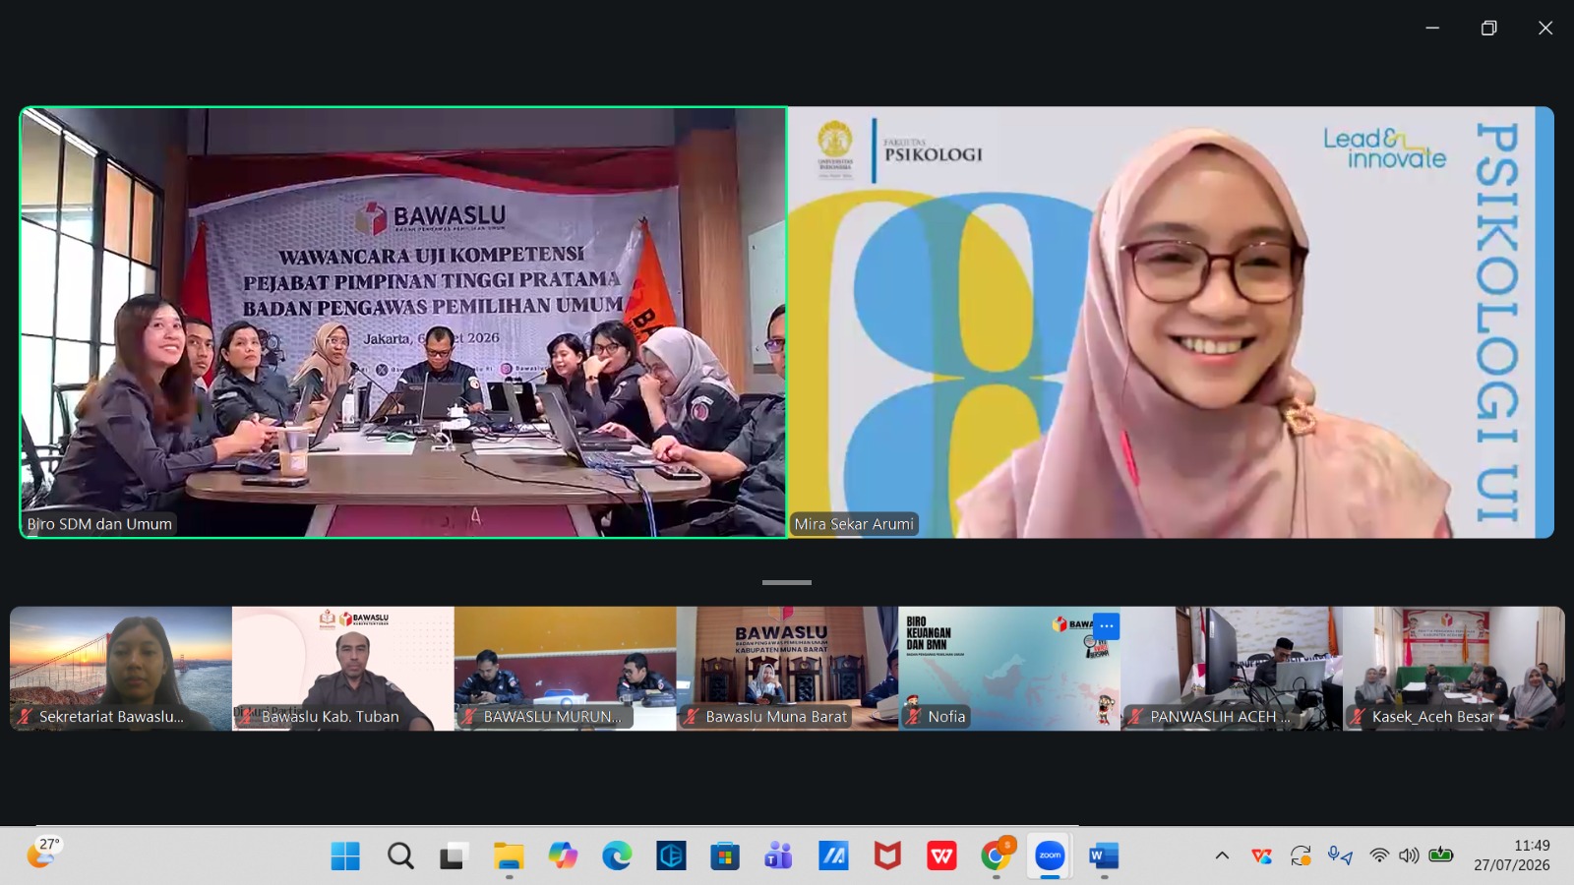Click muted mic icon beside Kasek_Aceh Besar name
Viewport: 1574px width, 885px height.
coord(1359,717)
